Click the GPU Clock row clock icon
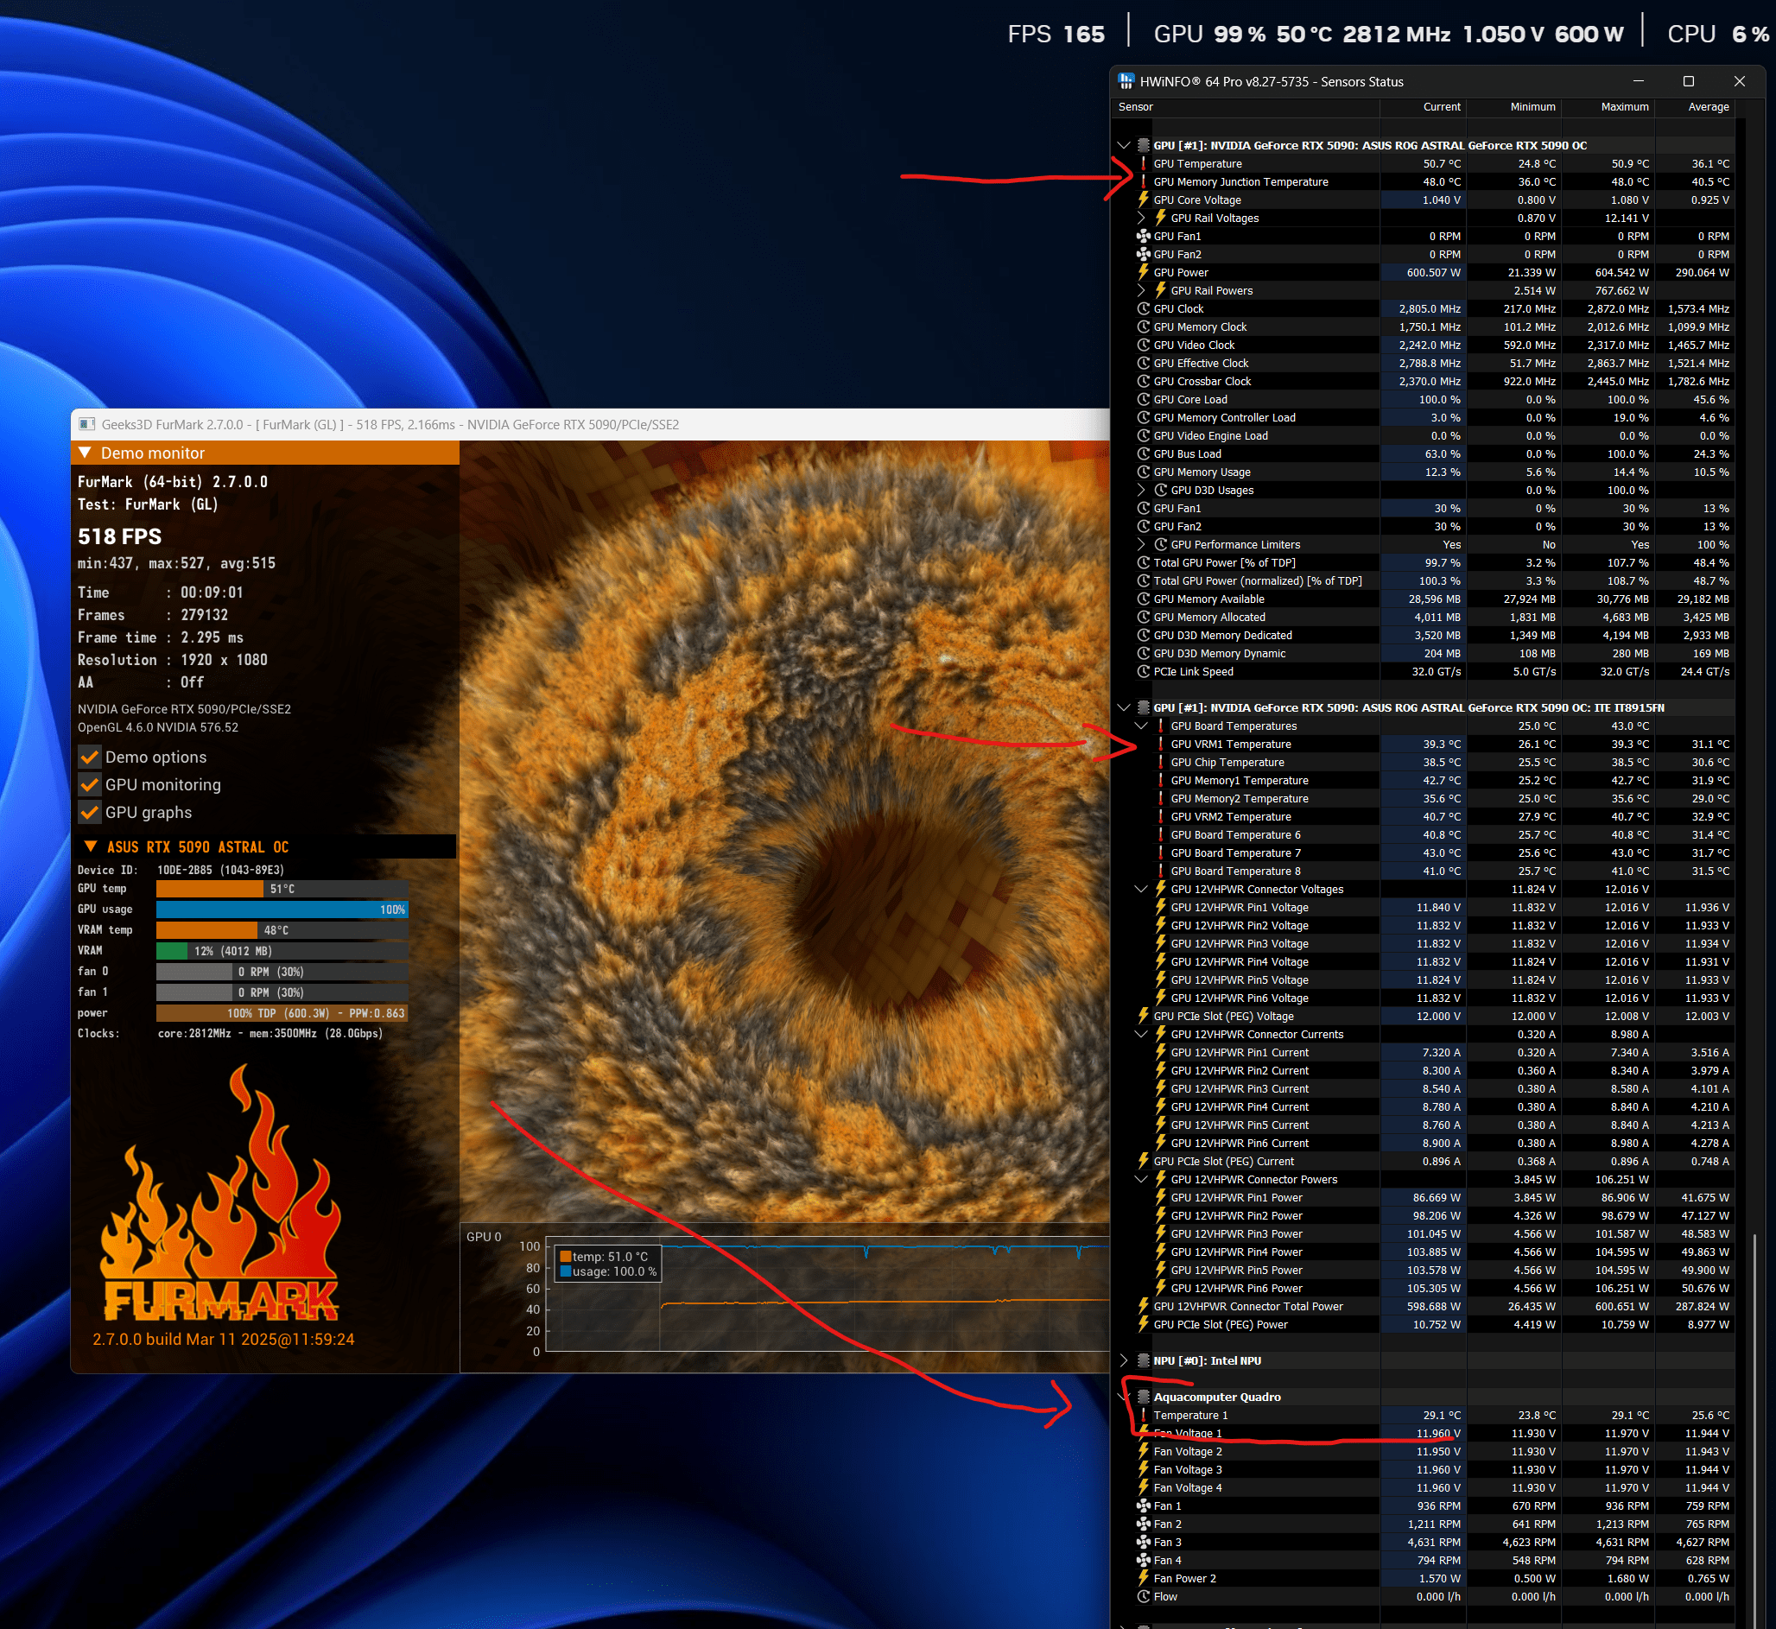The height and width of the screenshot is (1629, 1776). click(x=1143, y=308)
